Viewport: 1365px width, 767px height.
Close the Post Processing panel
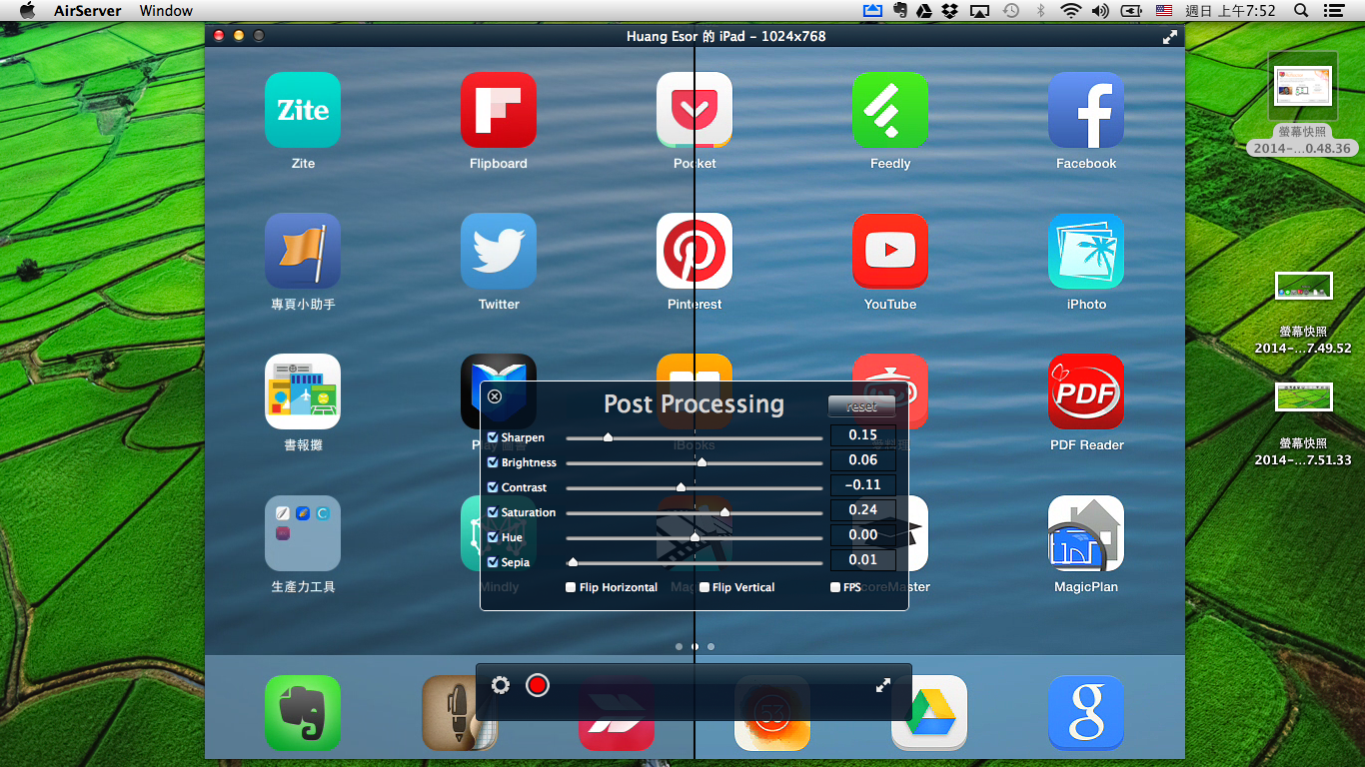pos(495,396)
